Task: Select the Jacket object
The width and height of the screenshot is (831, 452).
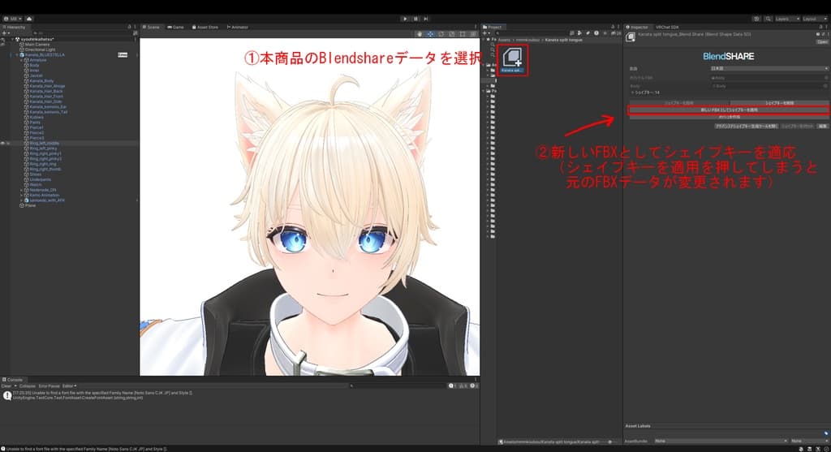Action: (x=36, y=75)
